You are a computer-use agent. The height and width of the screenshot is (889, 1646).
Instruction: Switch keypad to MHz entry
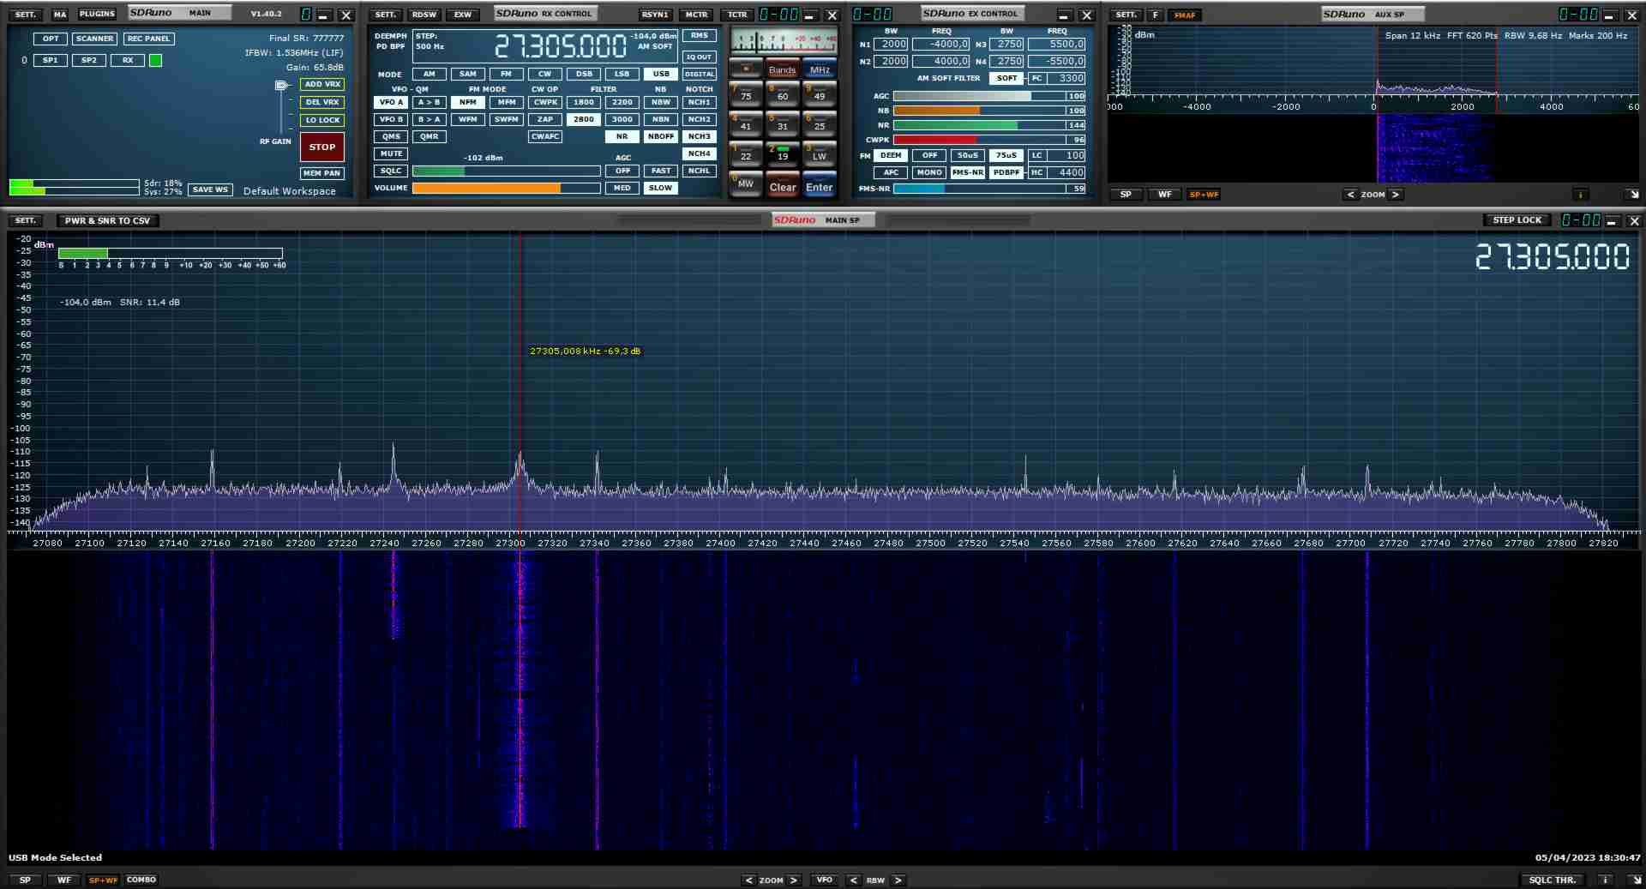(819, 69)
